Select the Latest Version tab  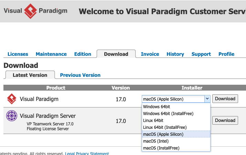pos(30,75)
